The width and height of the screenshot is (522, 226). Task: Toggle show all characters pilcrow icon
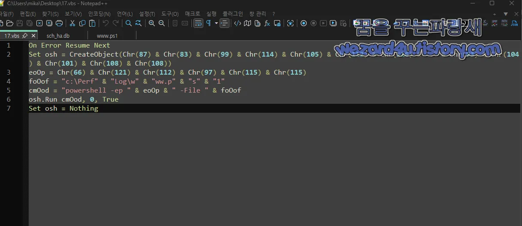click(209, 23)
